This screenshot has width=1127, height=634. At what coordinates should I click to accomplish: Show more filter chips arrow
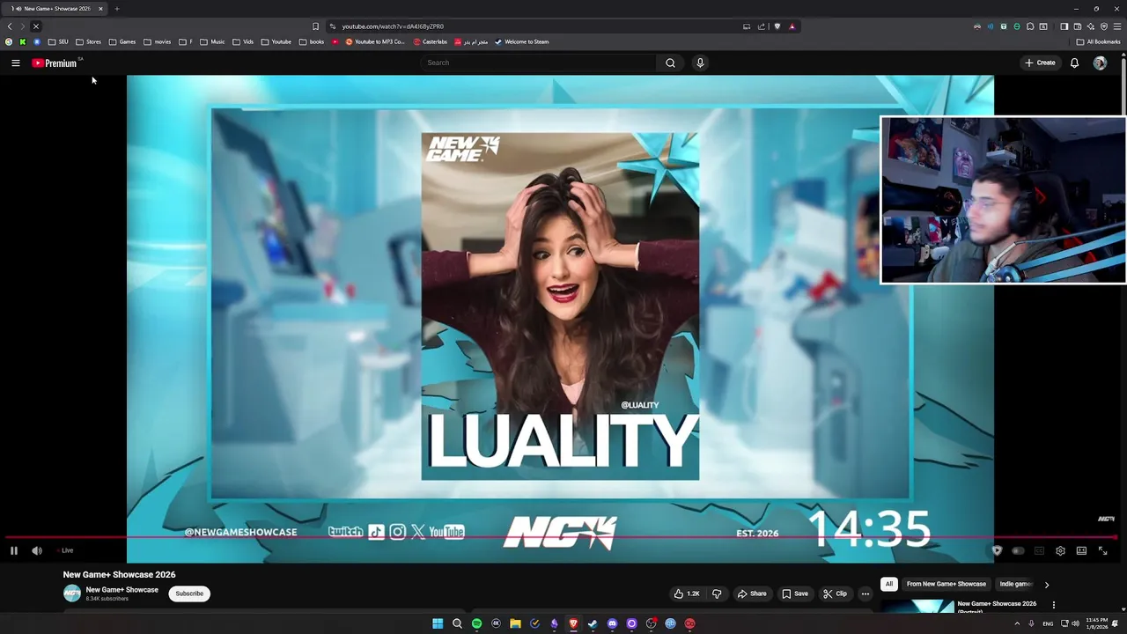tap(1046, 585)
